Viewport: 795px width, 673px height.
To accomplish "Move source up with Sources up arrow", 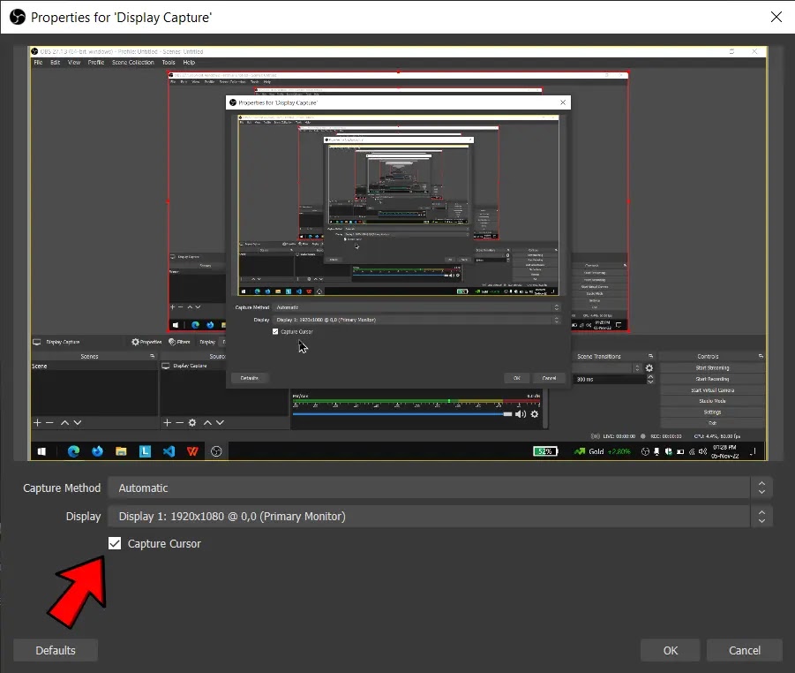I will click(207, 422).
